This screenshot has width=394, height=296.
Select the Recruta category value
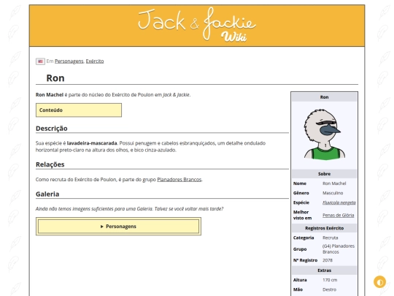pyautogui.click(x=331, y=238)
